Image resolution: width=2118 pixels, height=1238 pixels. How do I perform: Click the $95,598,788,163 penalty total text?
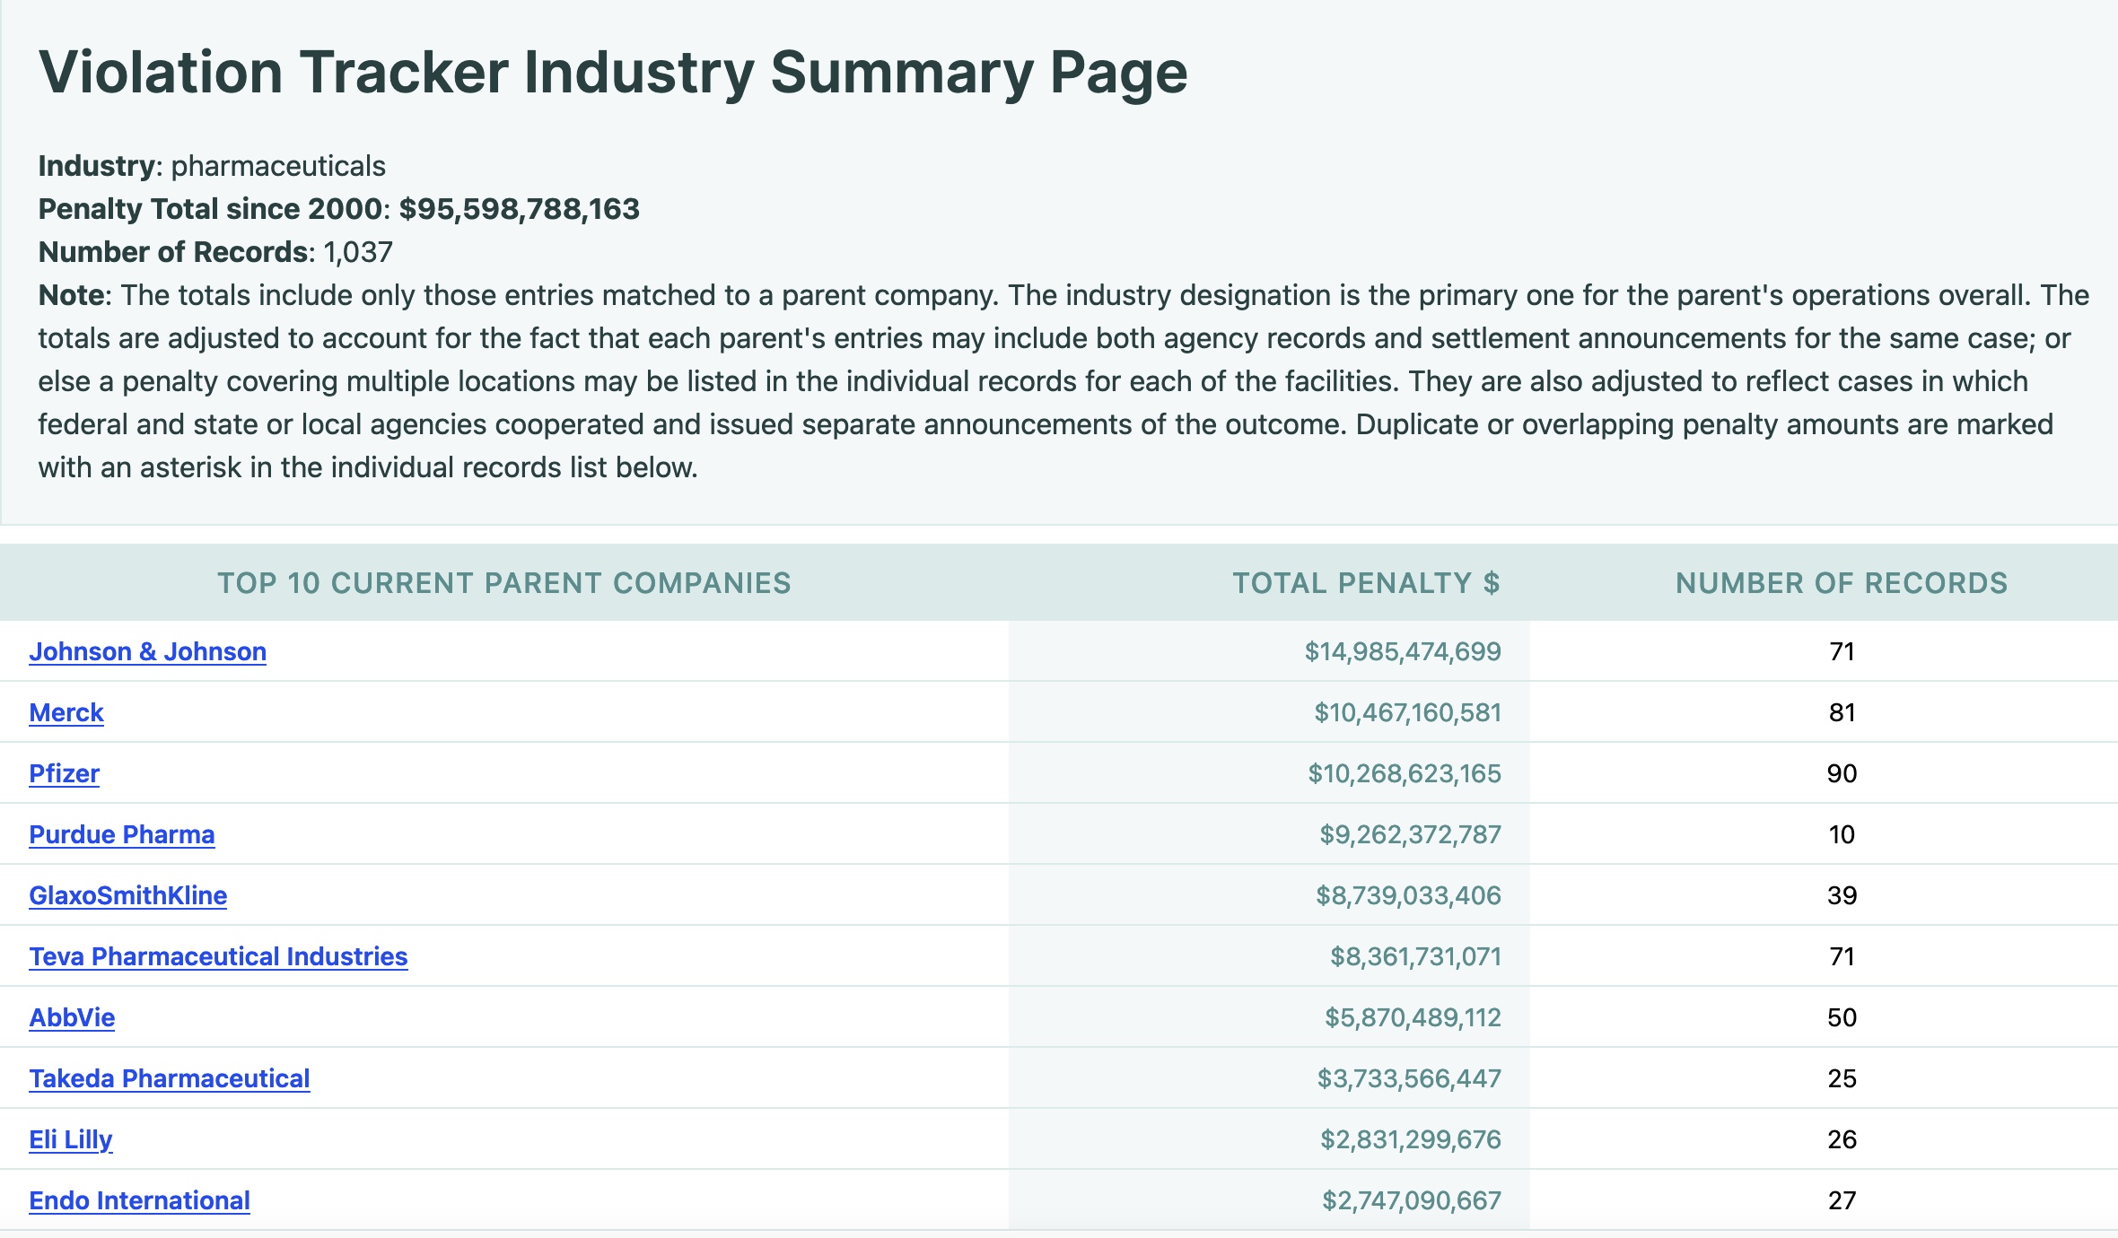(x=519, y=209)
